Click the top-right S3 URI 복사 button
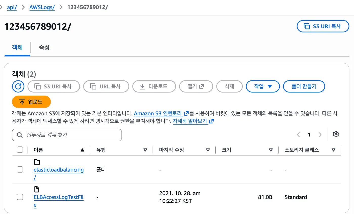Screen dimensions: 354x214 coord(323,26)
